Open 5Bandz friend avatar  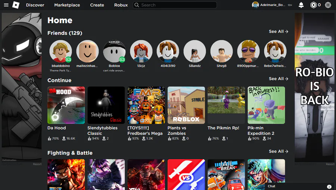click(195, 51)
